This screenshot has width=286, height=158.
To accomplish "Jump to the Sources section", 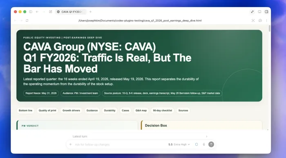I will pos(183,111).
